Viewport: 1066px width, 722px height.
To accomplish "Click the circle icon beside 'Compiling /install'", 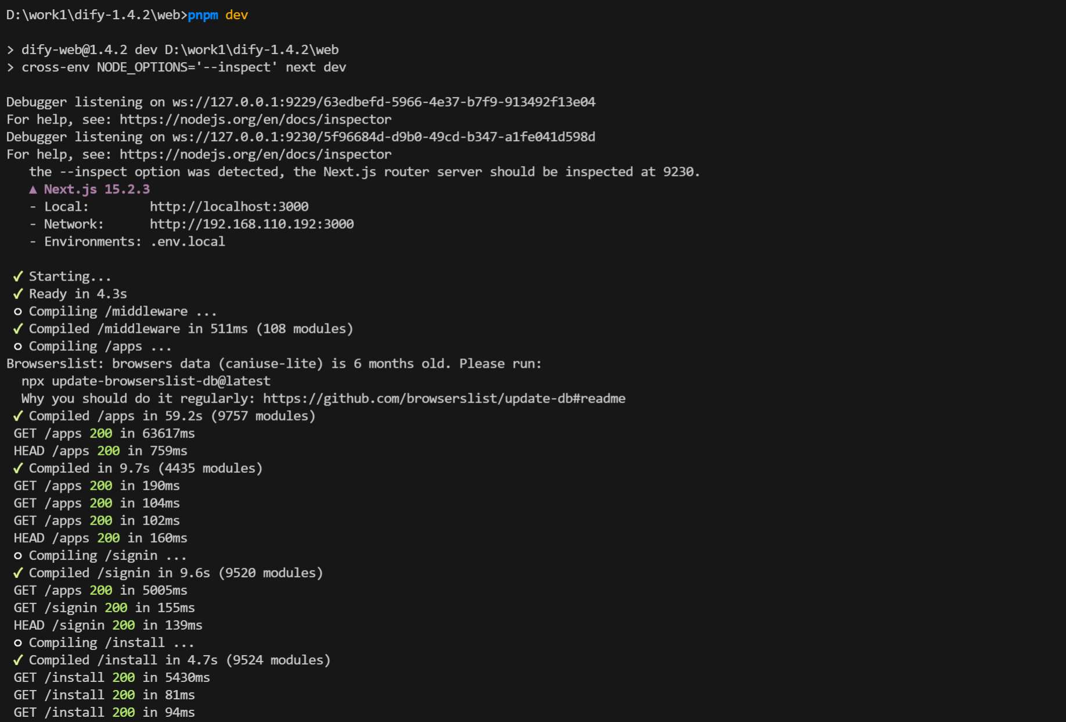I will coord(18,643).
